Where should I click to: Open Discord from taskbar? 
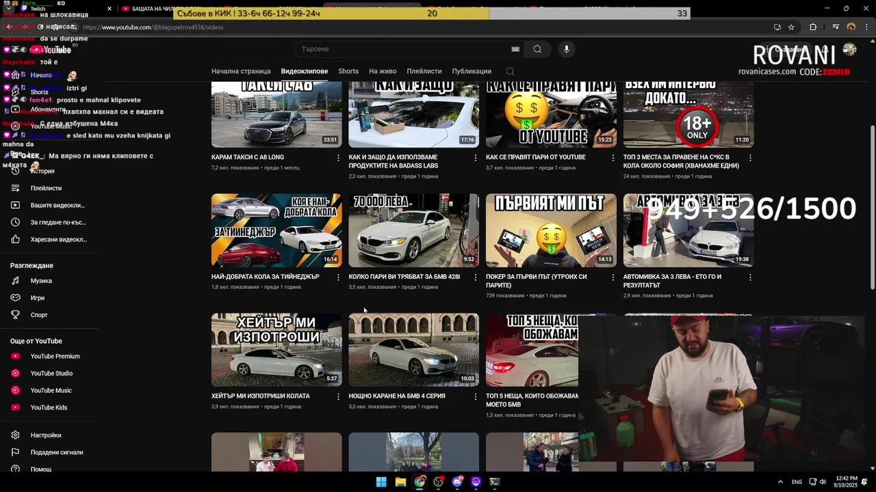coord(457,482)
